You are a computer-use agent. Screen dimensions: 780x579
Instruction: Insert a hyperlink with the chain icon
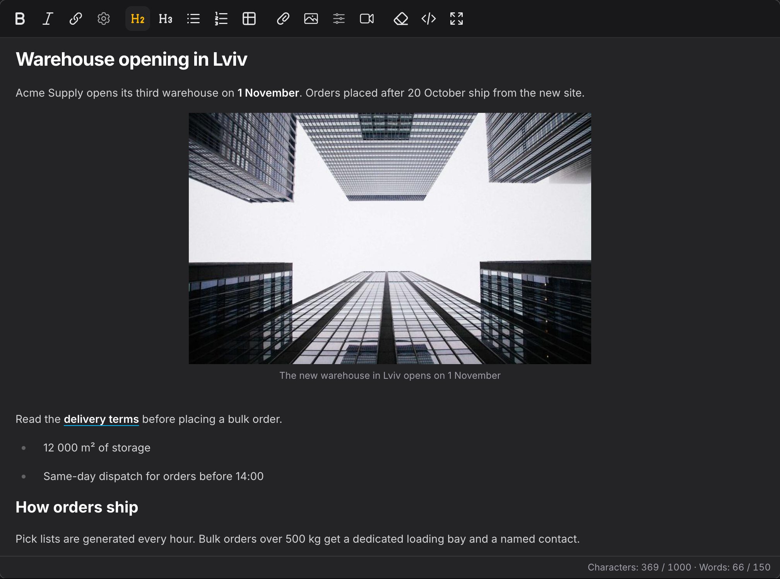pyautogui.click(x=76, y=19)
